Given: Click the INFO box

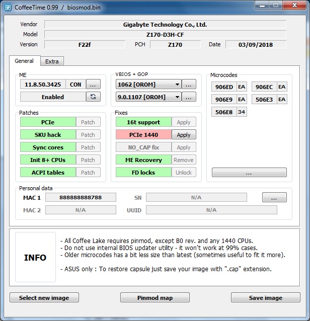Looking at the screenshot, I should coord(35,257).
